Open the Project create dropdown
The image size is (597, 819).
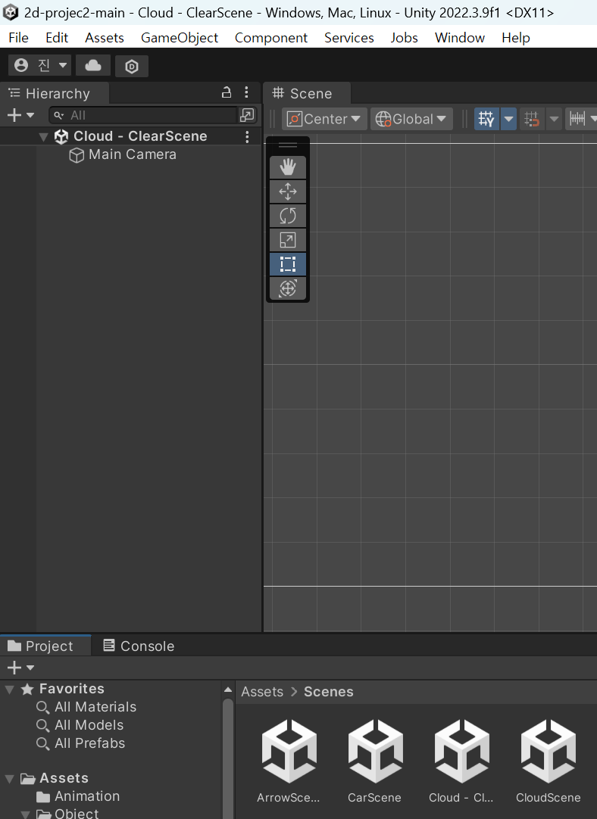coord(20,668)
